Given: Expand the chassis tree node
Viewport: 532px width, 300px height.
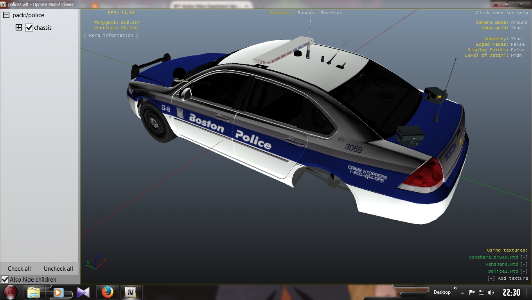Looking at the screenshot, I should [18, 27].
